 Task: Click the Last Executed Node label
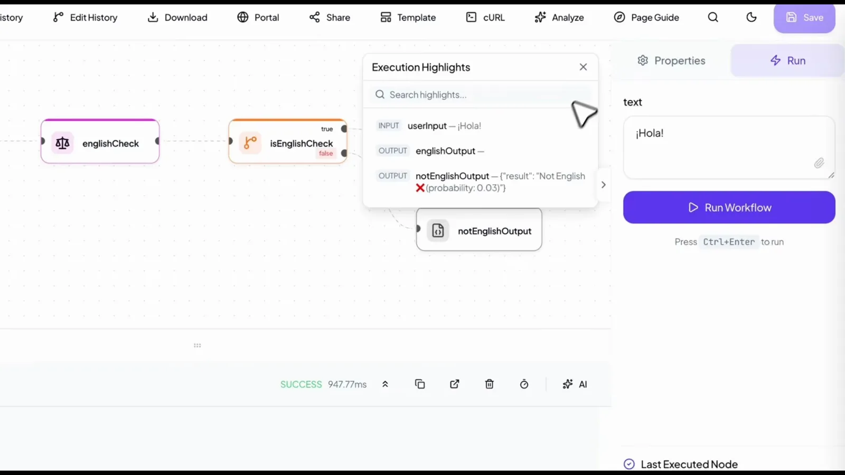pos(689,464)
